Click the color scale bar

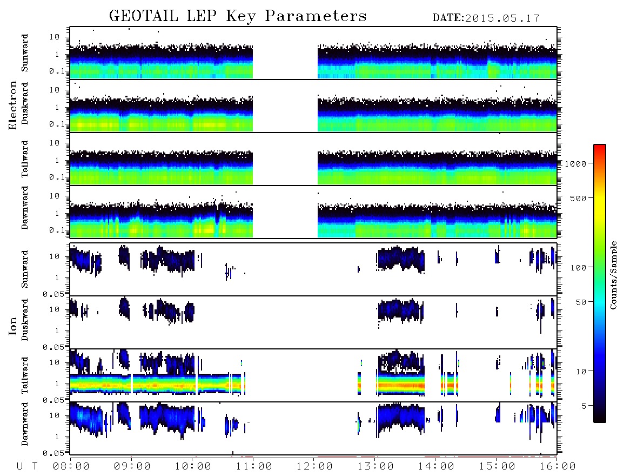[x=600, y=283]
